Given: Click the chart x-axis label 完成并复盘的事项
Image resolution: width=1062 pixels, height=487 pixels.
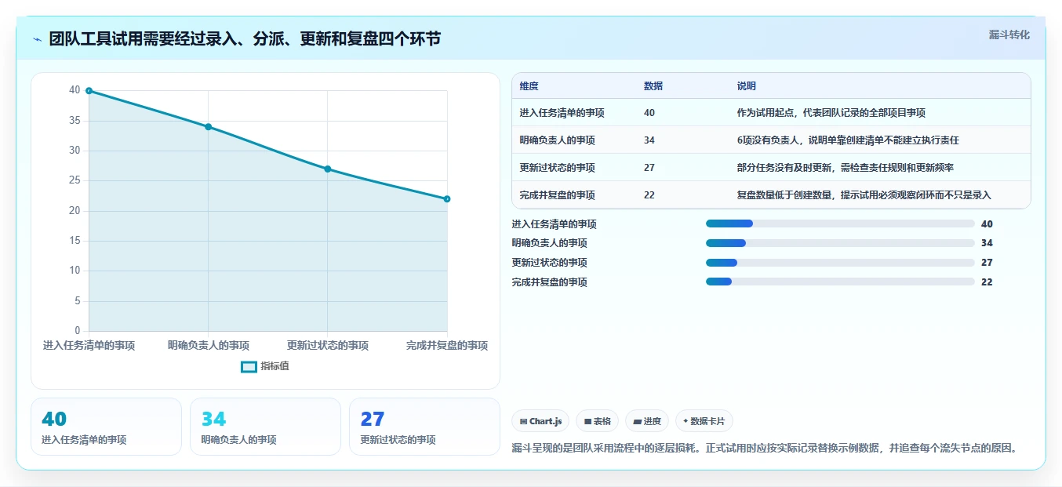Looking at the screenshot, I should tap(447, 346).
